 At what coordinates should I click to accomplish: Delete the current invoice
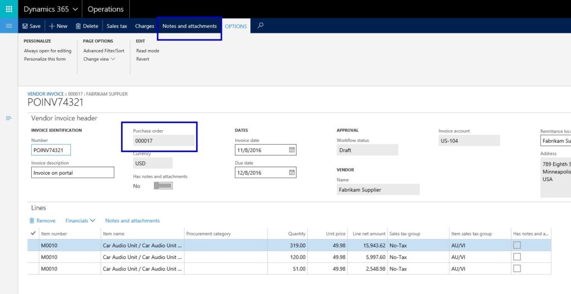coord(86,26)
